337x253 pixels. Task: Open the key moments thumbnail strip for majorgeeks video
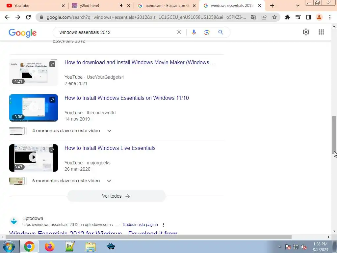[x=17, y=181]
